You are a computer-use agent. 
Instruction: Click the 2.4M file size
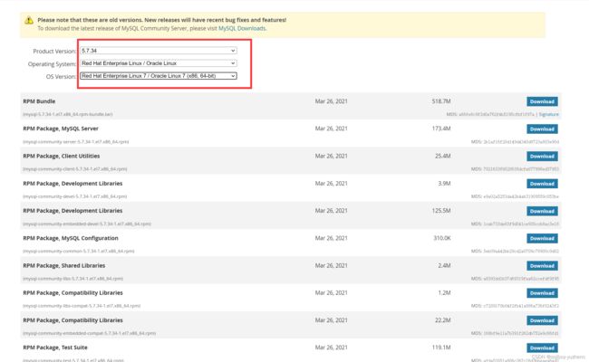[x=444, y=265]
